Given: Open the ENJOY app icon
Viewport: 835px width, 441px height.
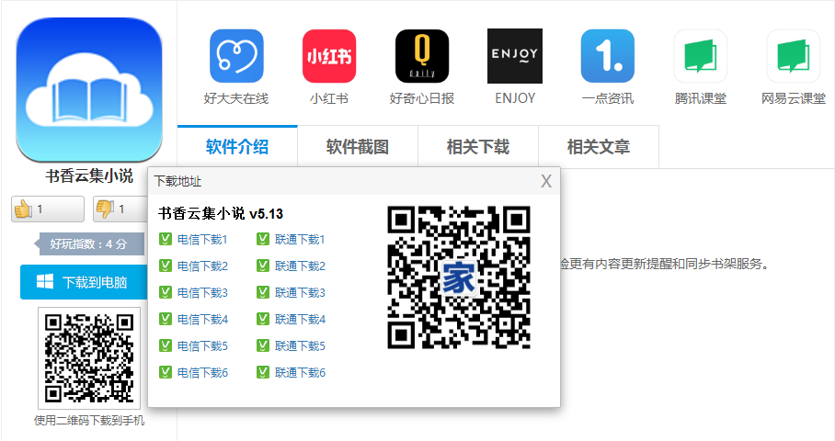Looking at the screenshot, I should click(515, 56).
